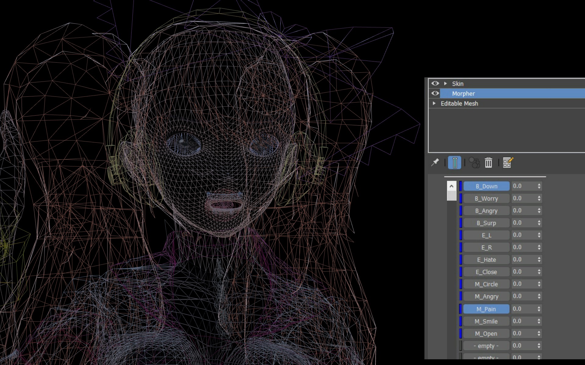Toggle Morpher modifier eye visibility
The width and height of the screenshot is (585, 365).
coord(435,93)
